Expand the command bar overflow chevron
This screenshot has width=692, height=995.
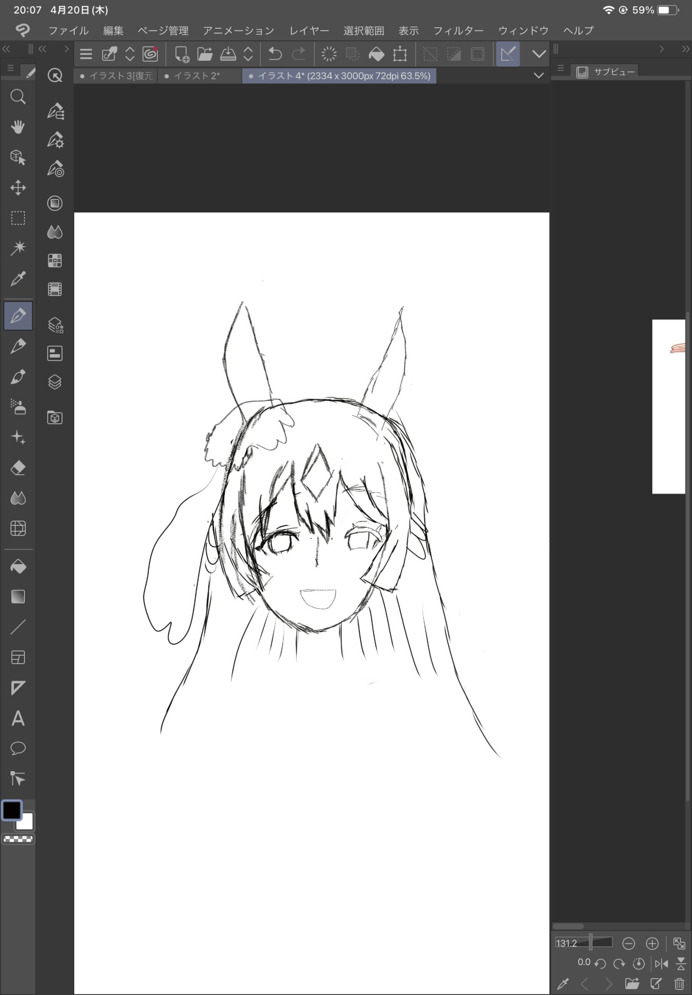point(539,54)
